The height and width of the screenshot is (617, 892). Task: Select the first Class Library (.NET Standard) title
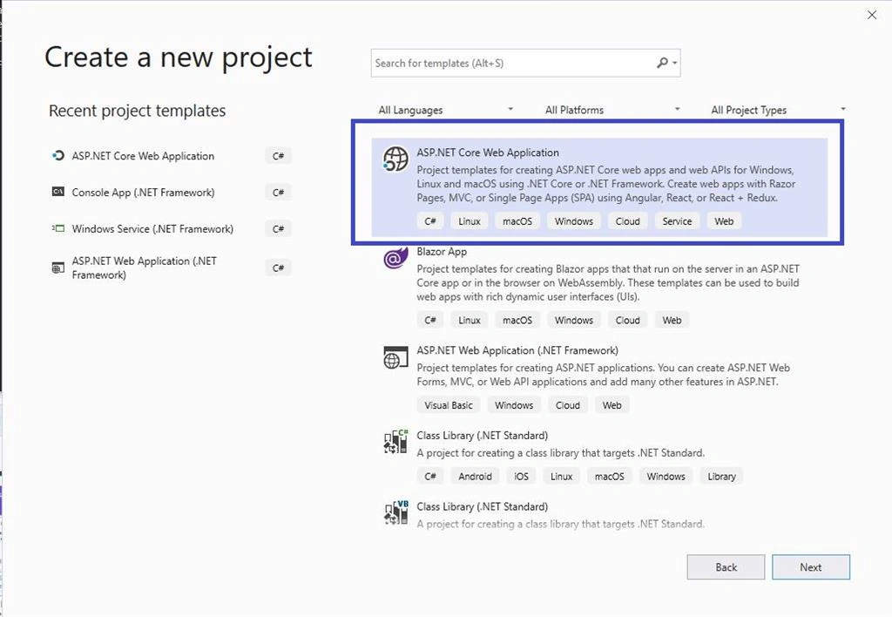(482, 436)
